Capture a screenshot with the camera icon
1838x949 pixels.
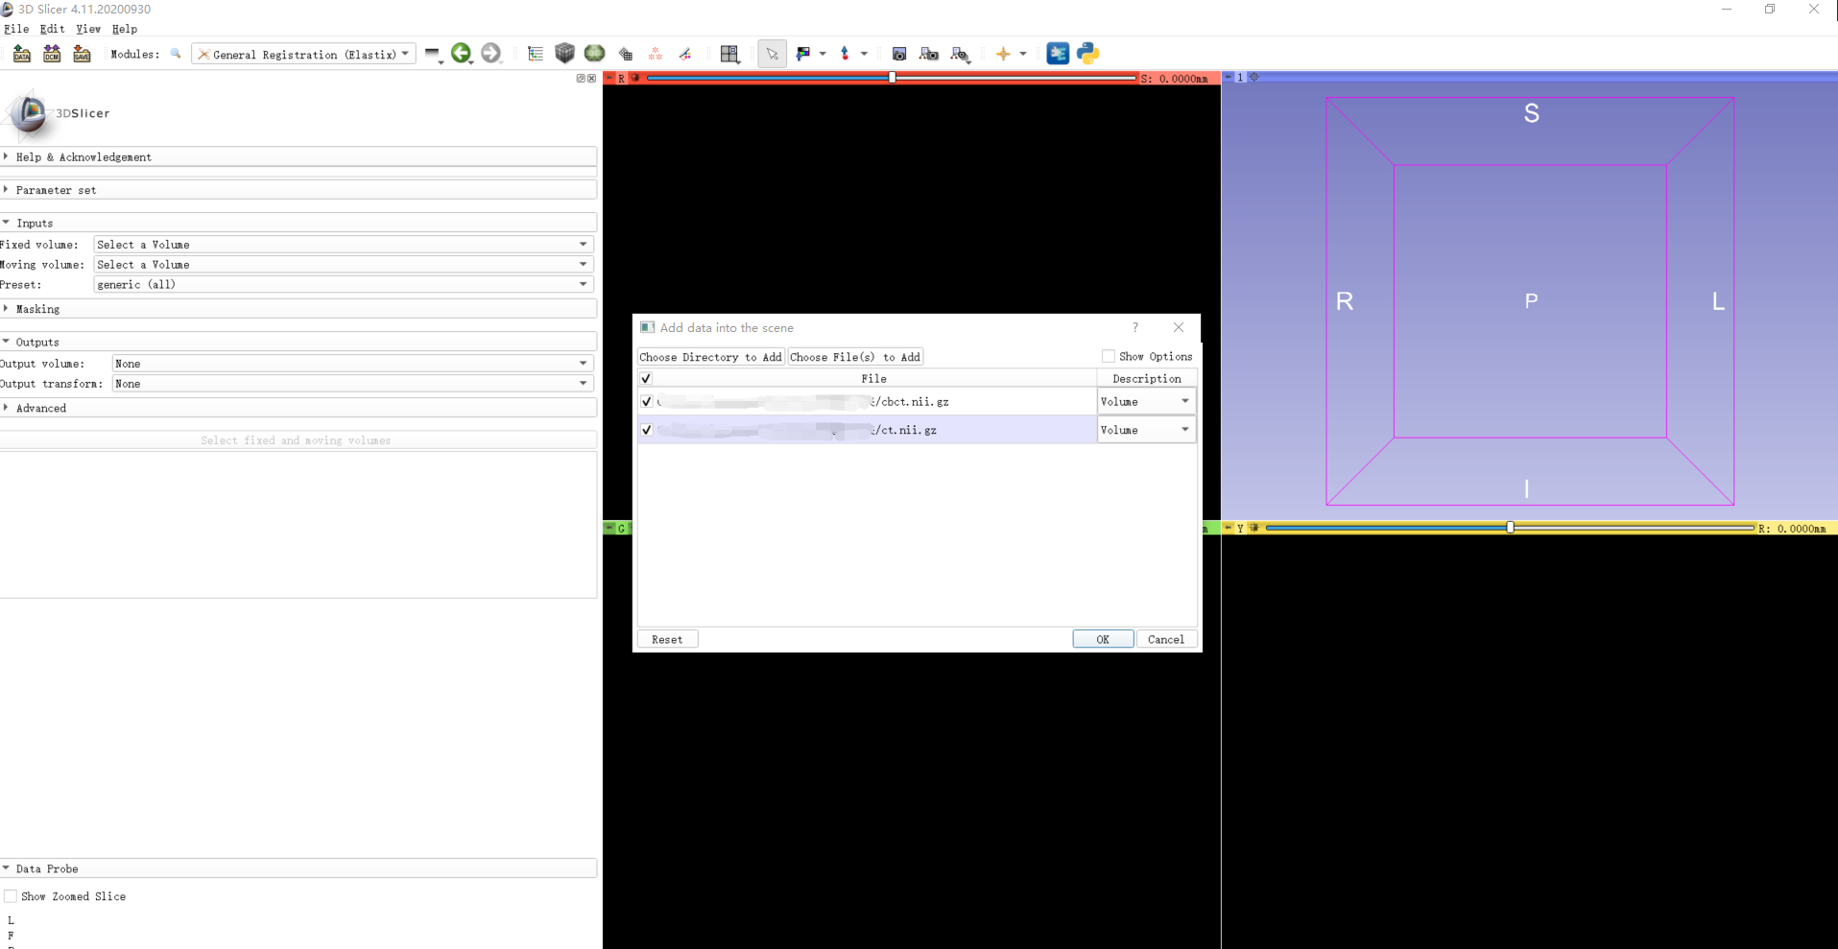899,54
